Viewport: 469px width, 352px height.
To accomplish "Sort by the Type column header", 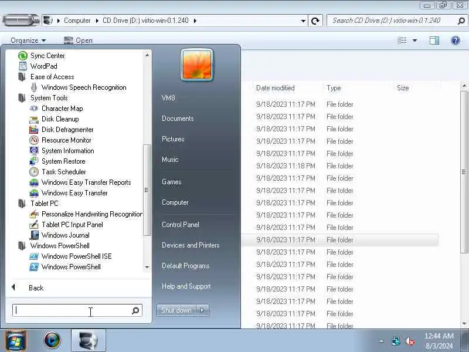I will pyautogui.click(x=334, y=88).
